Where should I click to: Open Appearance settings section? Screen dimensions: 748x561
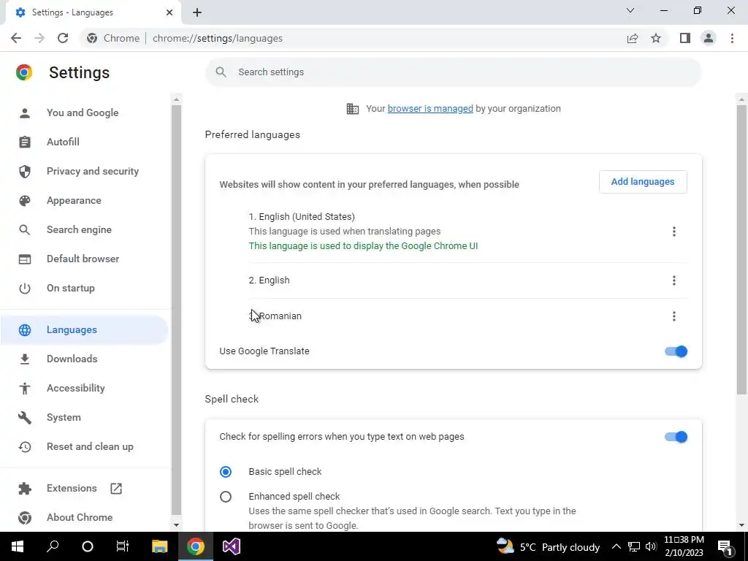[x=74, y=200]
